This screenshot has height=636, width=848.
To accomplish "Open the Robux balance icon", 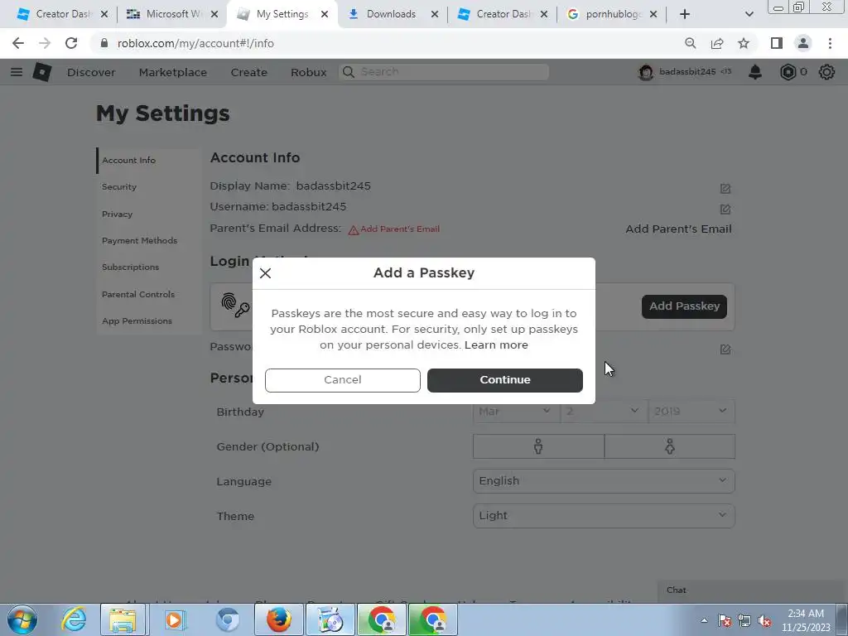I will pos(788,72).
